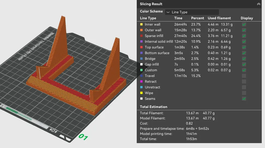Click the purple Internal solid infill swatch
Viewport: 265px width, 148px height.
click(141, 42)
